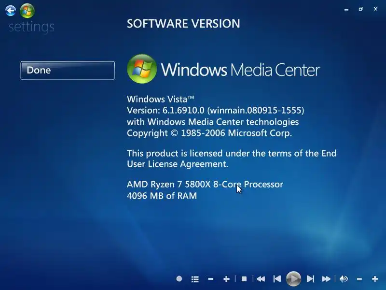Skip to next track

pyautogui.click(x=310, y=279)
